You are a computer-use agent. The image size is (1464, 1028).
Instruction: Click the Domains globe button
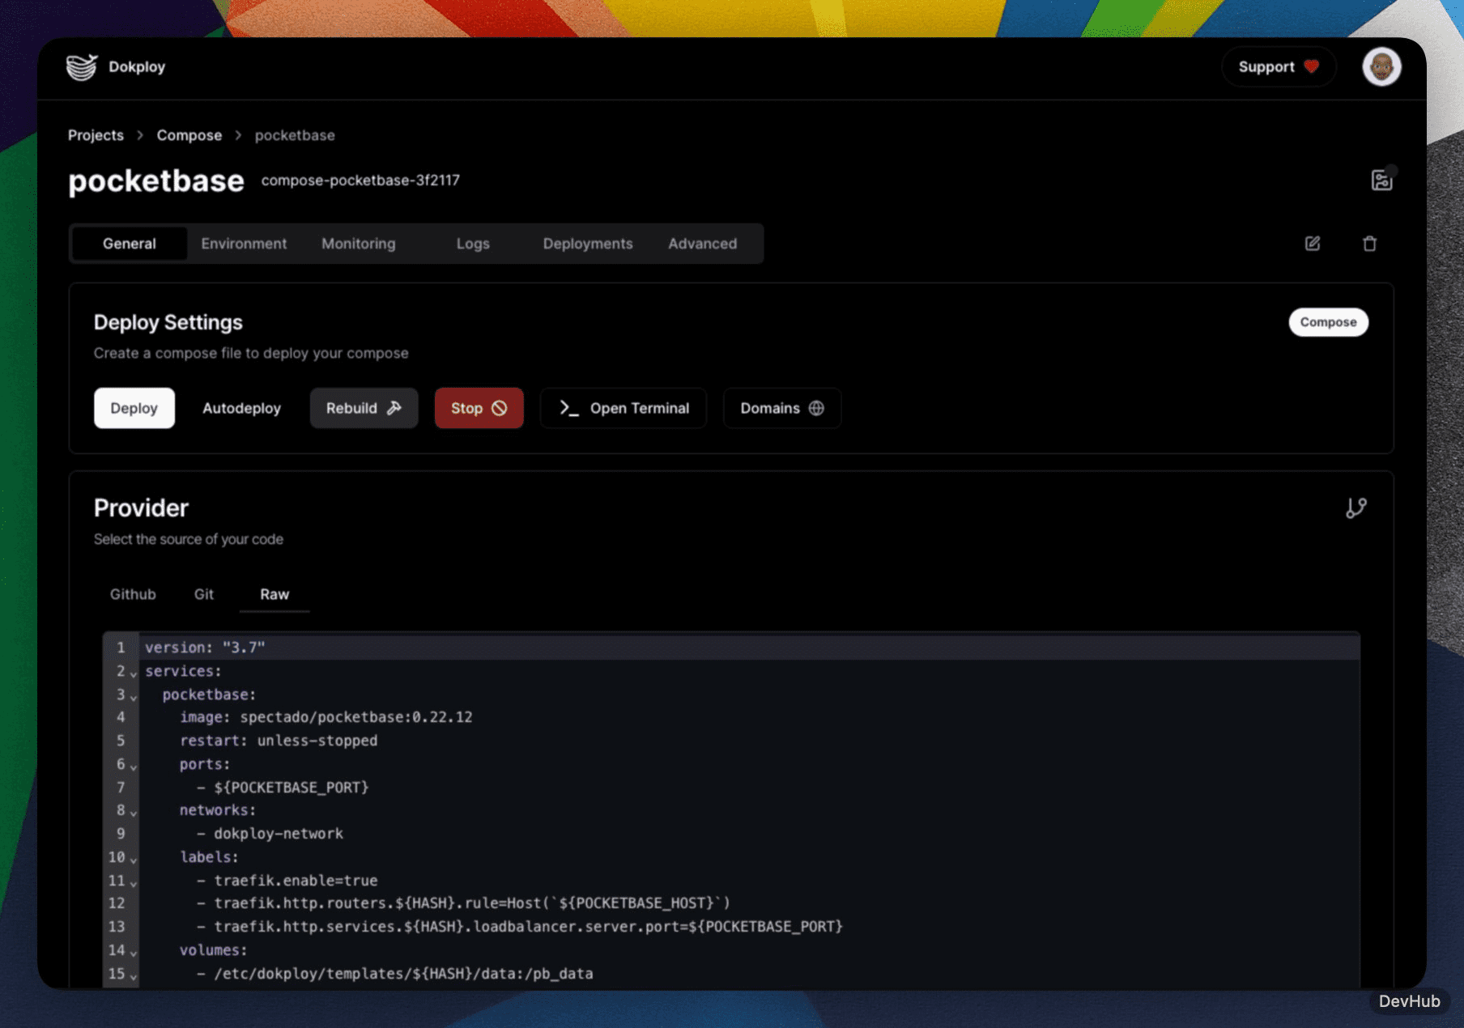point(782,408)
